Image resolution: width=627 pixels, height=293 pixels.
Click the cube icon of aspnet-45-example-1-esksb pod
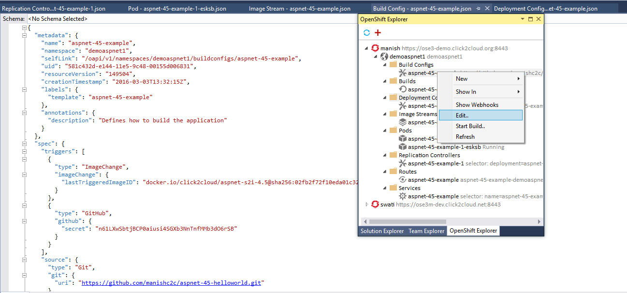pyautogui.click(x=402, y=147)
